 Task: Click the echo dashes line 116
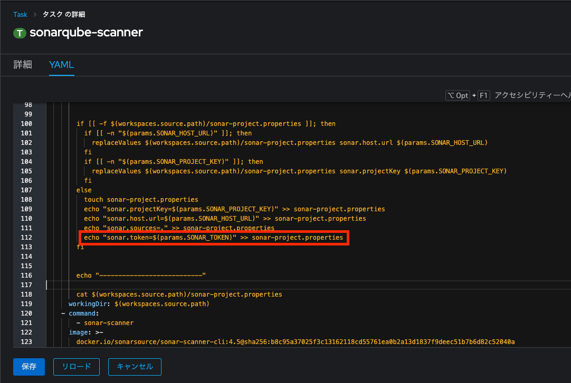pyautogui.click(x=141, y=276)
